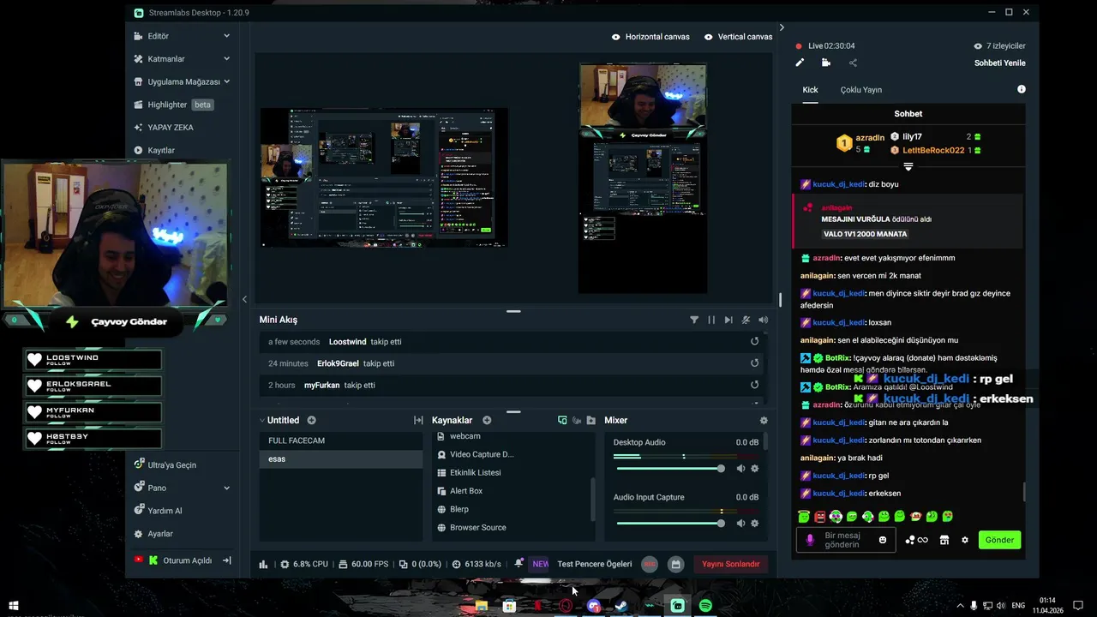
Task: Send the chat message with Gönder
Action: 999,540
